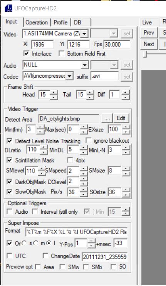Click the MinDL stepper arrows
The image size is (166, 286).
84,150
